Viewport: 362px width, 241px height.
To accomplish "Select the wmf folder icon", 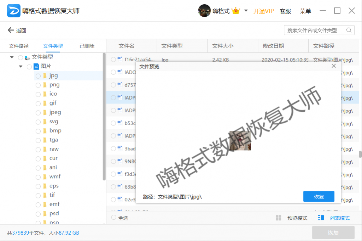I will point(45,177).
